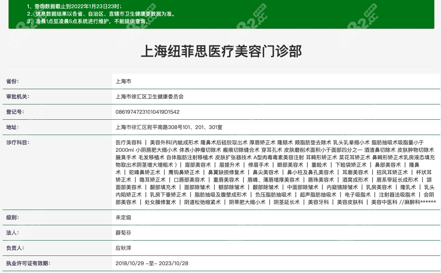Click notice line about 卫生健康委数据为准
The height and width of the screenshot is (273, 441).
102,14
